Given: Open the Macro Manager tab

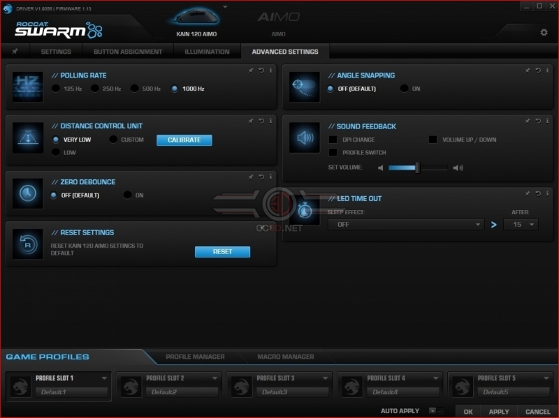Looking at the screenshot, I should (x=286, y=357).
